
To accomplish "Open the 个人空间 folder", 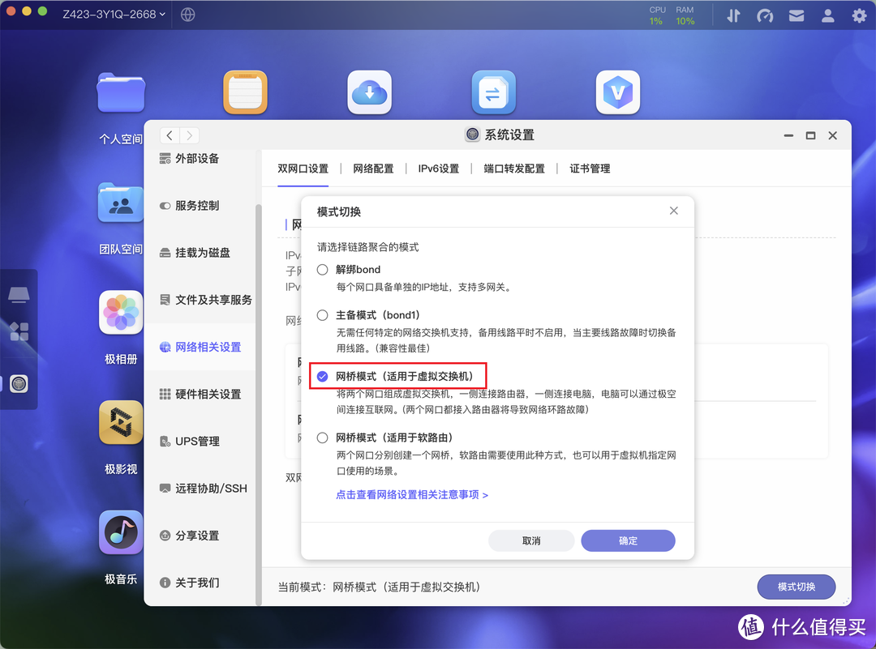I will pyautogui.click(x=120, y=93).
